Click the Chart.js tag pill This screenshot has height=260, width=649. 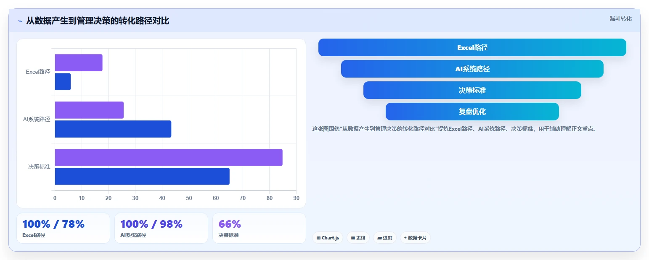click(328, 238)
